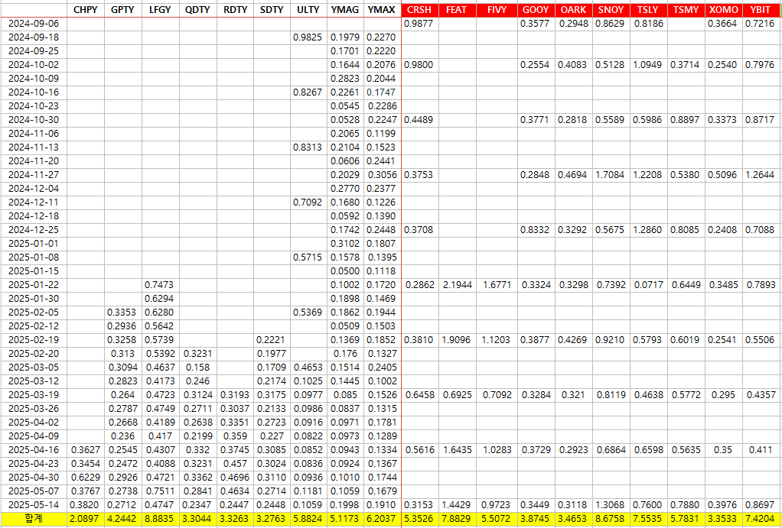Click FIVY value 1.6771
The width and height of the screenshot is (782, 528).
coord(497,285)
